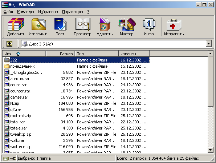Click the routtext.zip file icon
Image resolution: width=216 pixels, height=163 pixels.
(7, 116)
